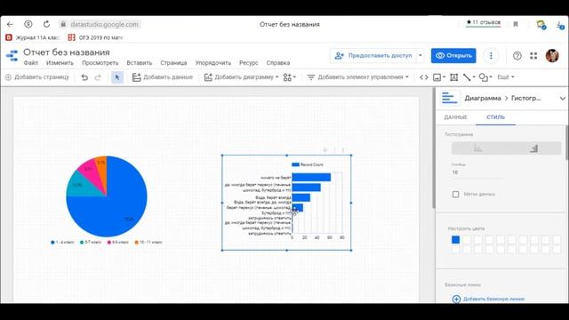Click the Предоставить доступ button
569x320 pixels.
pyautogui.click(x=373, y=55)
